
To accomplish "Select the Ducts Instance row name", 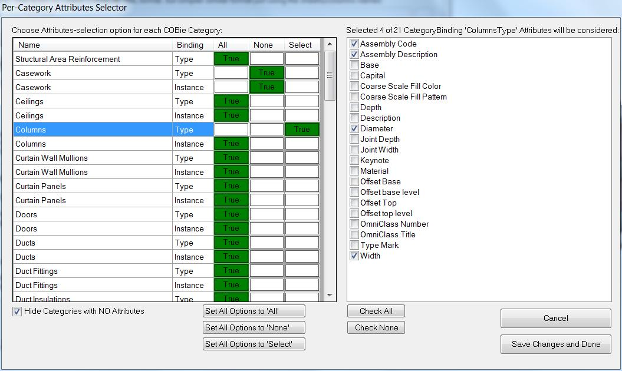I will pyautogui.click(x=93, y=257).
